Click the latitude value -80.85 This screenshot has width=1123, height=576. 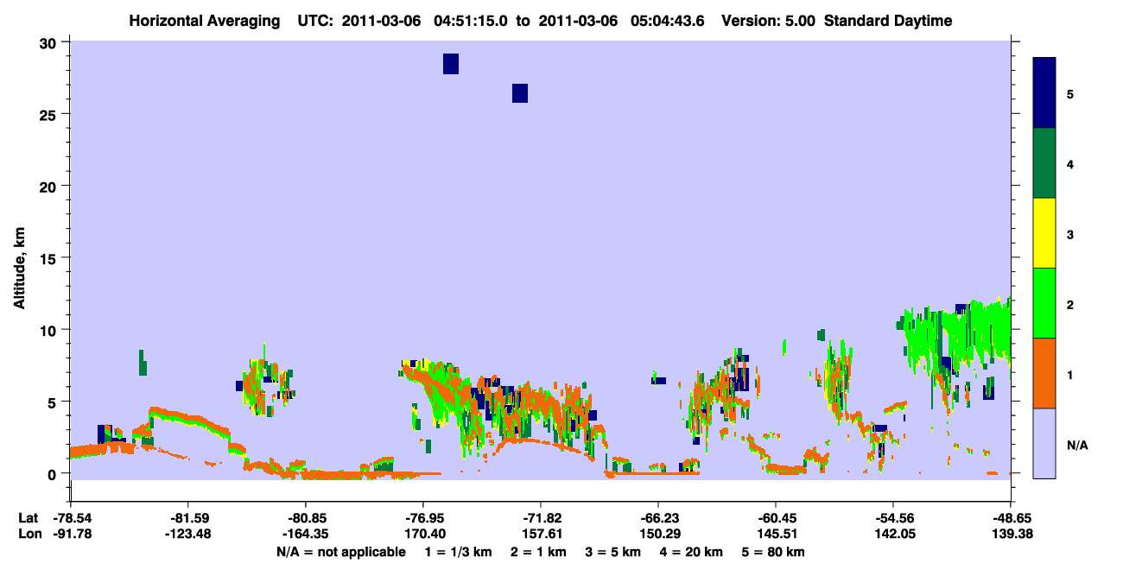pyautogui.click(x=305, y=518)
